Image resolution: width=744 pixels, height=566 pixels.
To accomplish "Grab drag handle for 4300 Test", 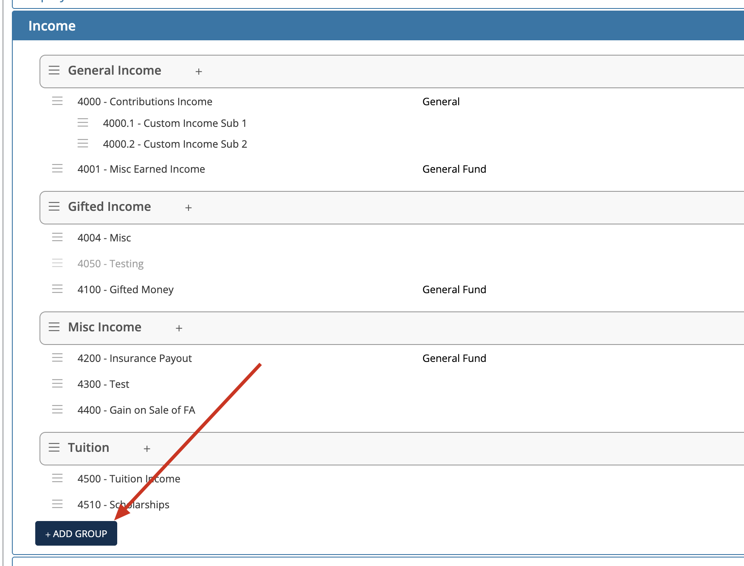I will pos(57,384).
